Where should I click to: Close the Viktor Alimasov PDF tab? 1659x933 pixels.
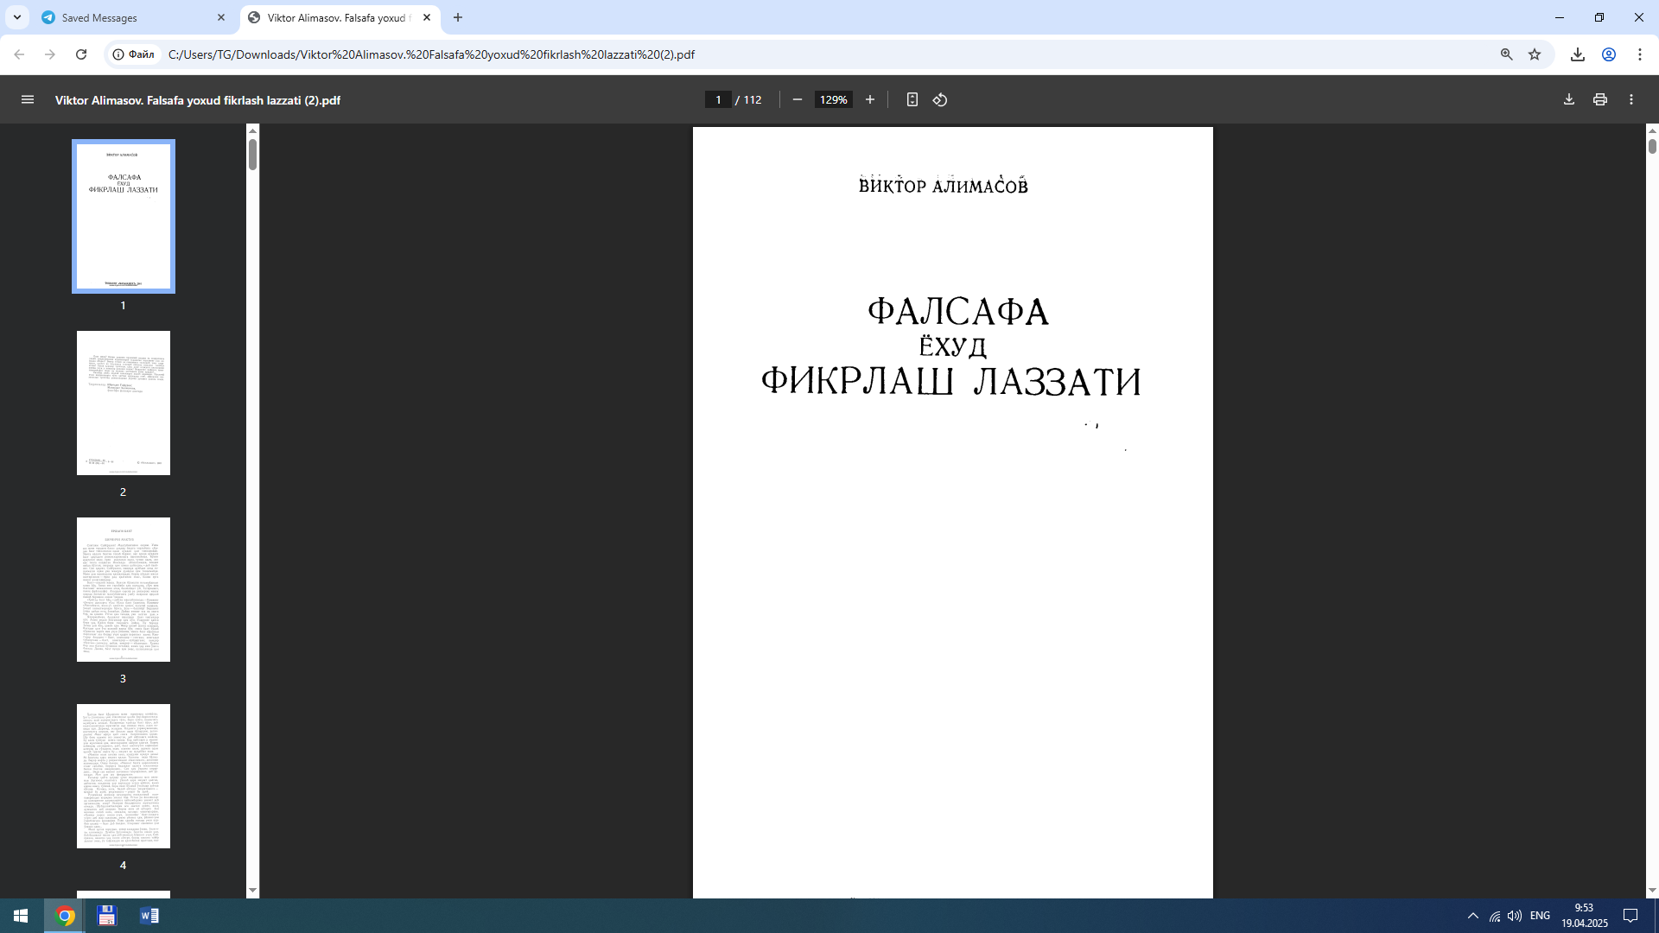point(427,17)
